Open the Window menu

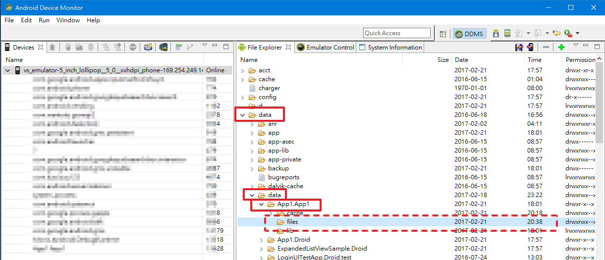[x=68, y=20]
